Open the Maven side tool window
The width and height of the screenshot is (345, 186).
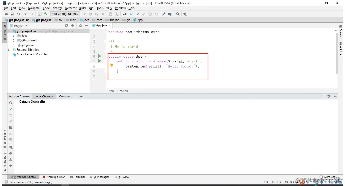[x=340, y=31]
